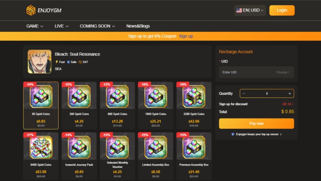Click the Pay now button
321x181 pixels.
[256, 123]
